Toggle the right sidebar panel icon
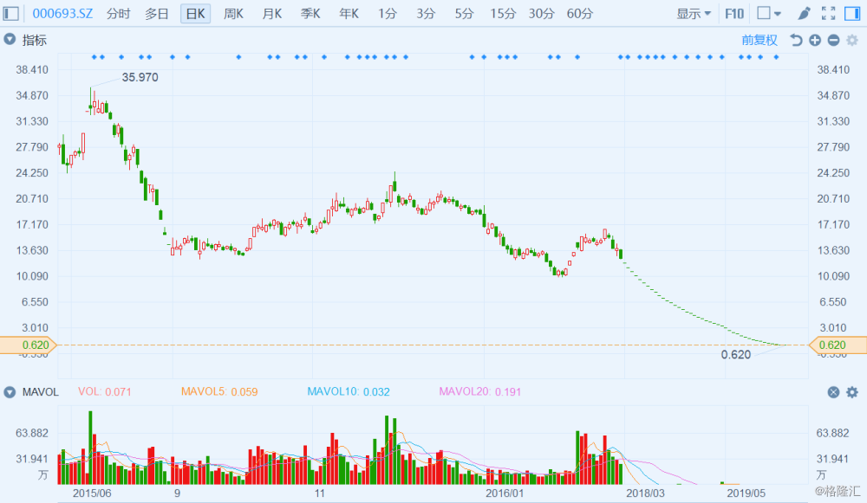Image resolution: width=867 pixels, height=503 pixels. pyautogui.click(x=852, y=13)
